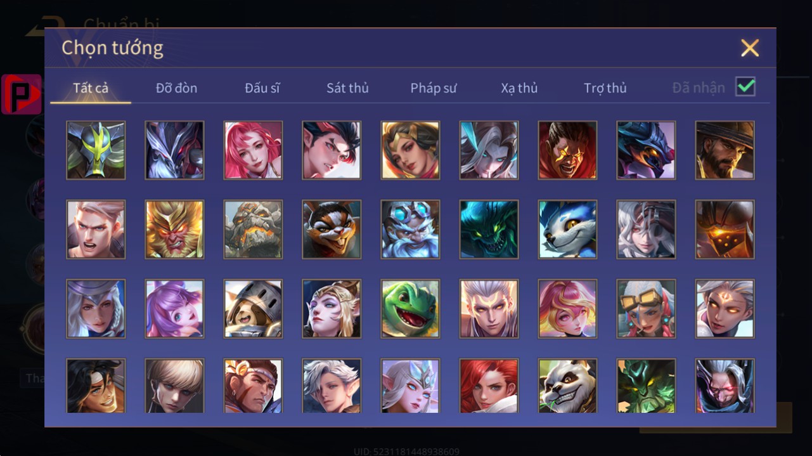
Task: Close the Chọn tướng dialog
Action: click(750, 48)
